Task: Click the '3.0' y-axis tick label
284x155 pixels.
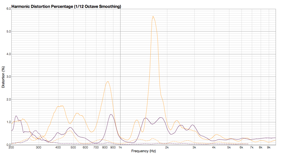Action: [x=9, y=77]
